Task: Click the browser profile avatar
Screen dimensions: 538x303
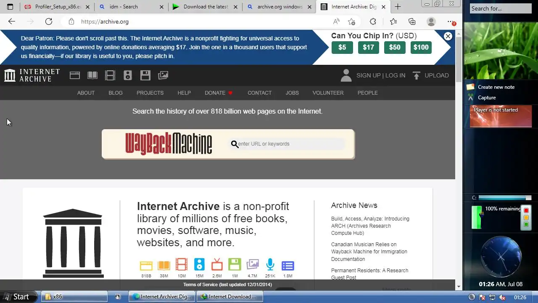Action: pyautogui.click(x=431, y=21)
